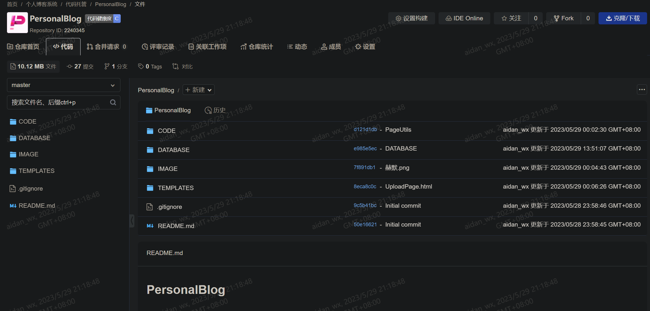
Task: Expand the master branch dropdown
Action: point(63,85)
